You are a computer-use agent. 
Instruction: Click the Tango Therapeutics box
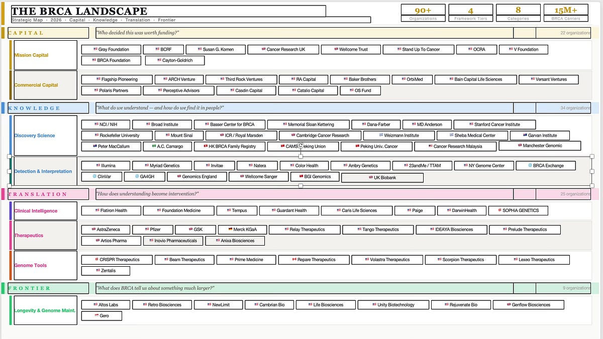[378, 230]
